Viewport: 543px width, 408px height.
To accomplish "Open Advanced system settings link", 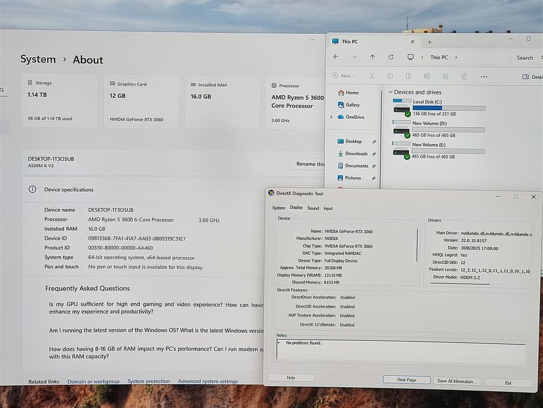I will pos(208,381).
